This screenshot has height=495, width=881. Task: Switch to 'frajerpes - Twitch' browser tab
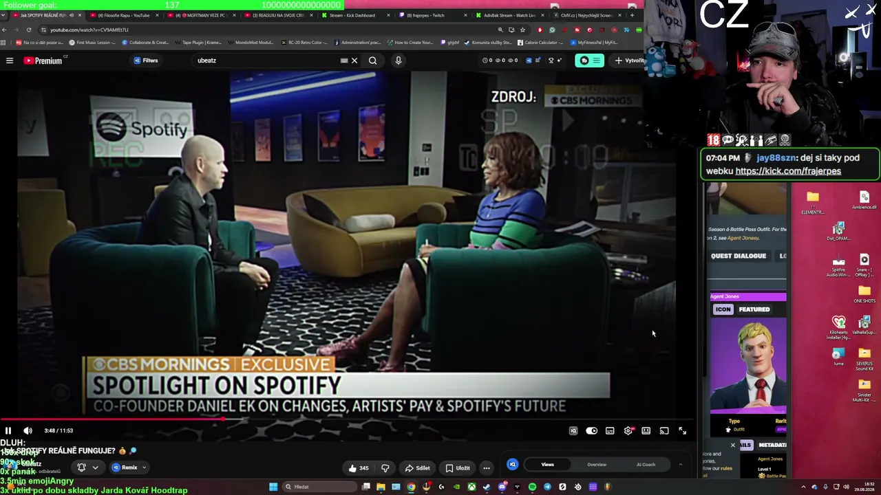[x=426, y=15]
